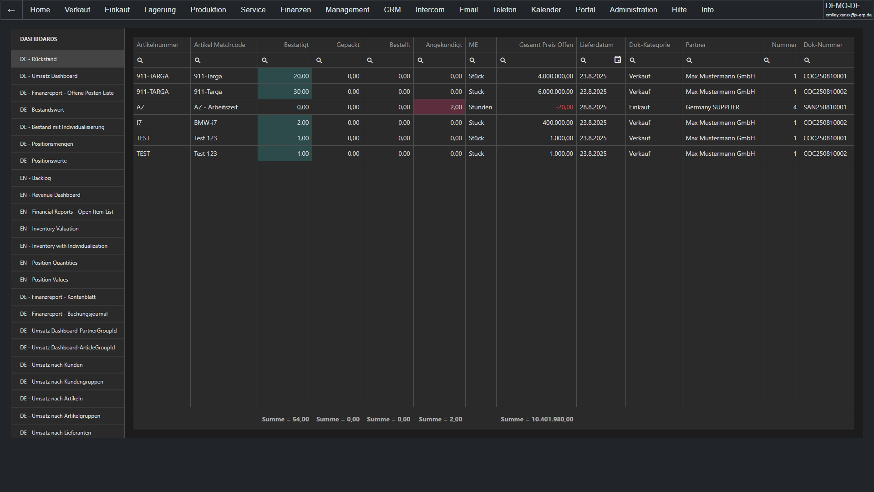Select DE - Umsatz Dashboard in sidebar
Screen dimensions: 874x492
pyautogui.click(x=49, y=76)
